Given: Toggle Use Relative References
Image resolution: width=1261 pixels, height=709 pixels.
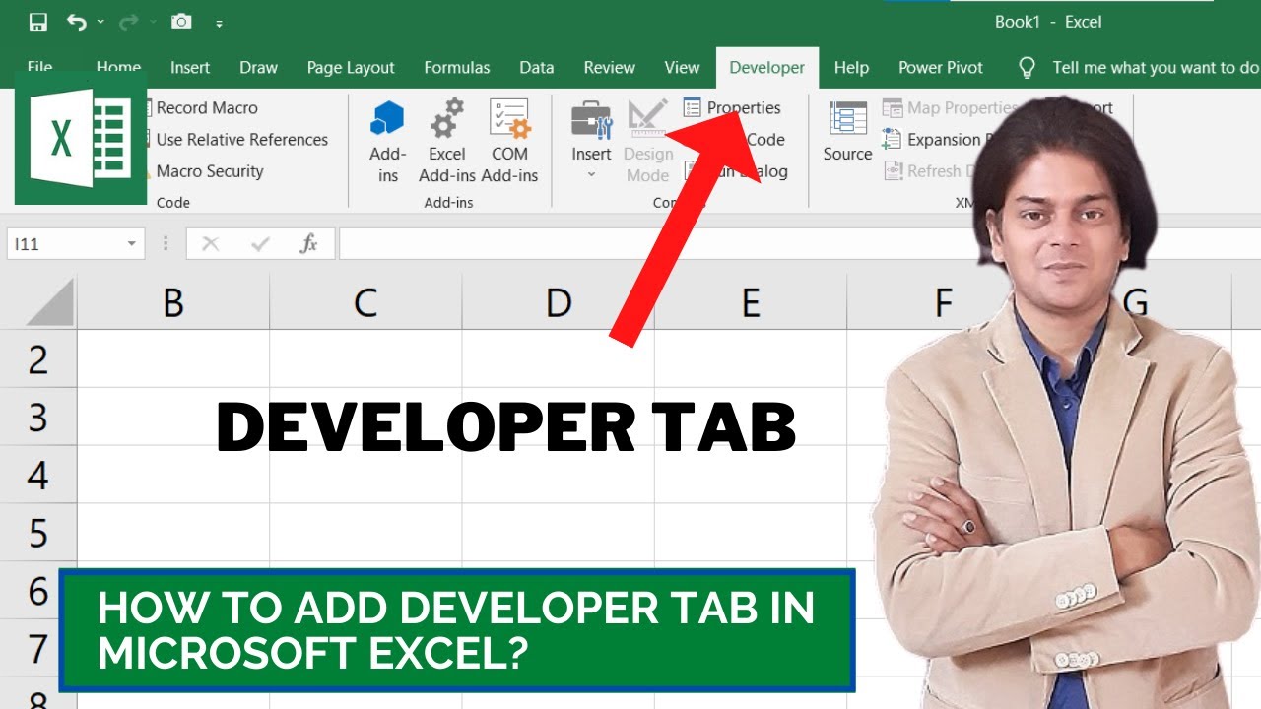Looking at the screenshot, I should point(242,140).
